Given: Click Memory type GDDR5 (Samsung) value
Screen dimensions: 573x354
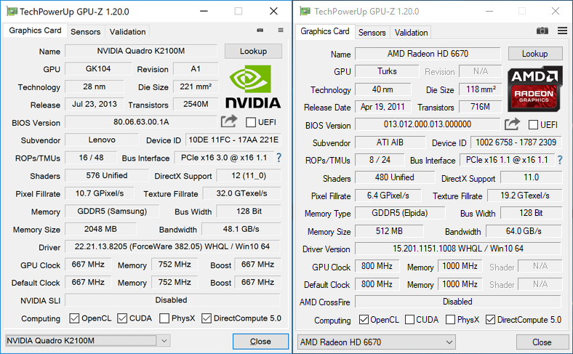Looking at the screenshot, I should (112, 211).
